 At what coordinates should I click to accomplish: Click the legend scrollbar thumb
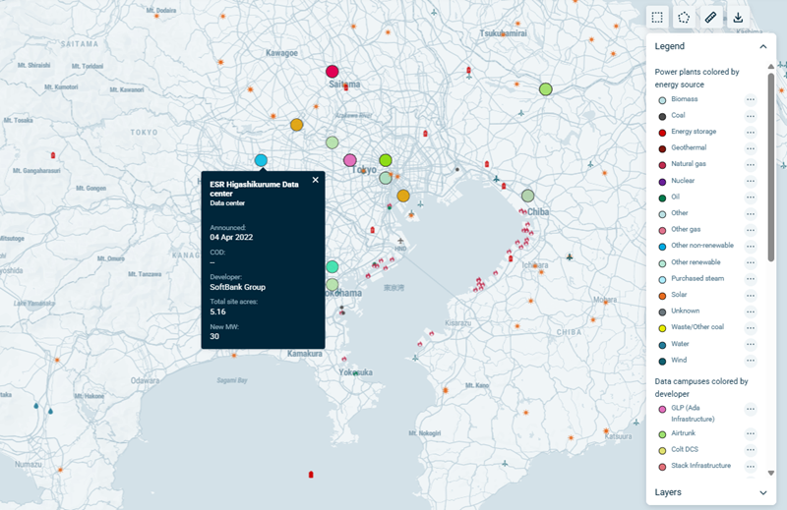coord(771,167)
